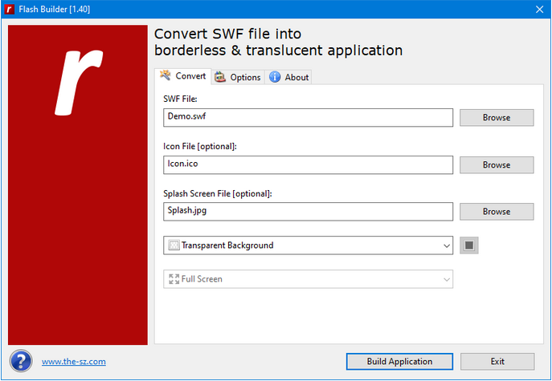Browse for a Splash Screen file

[x=497, y=212]
